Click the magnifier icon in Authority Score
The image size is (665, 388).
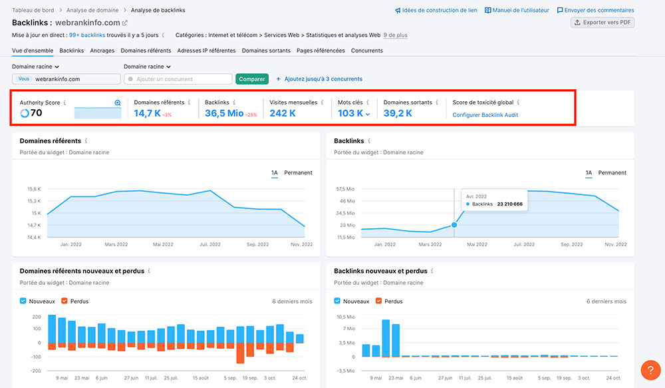click(x=118, y=102)
